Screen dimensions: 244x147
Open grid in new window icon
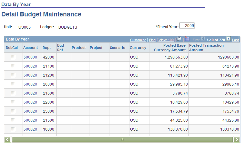pyautogui.click(x=179, y=39)
